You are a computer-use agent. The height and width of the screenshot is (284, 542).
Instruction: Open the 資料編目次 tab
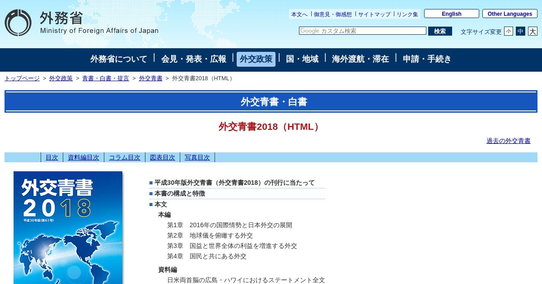point(84,157)
